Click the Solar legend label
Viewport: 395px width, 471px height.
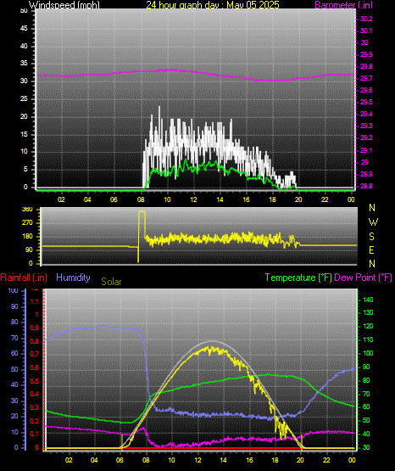coord(111,282)
